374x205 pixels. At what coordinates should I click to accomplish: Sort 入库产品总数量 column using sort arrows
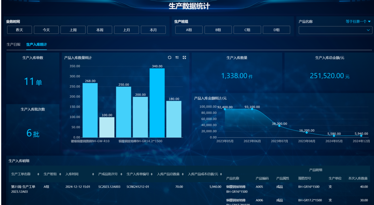click(182, 174)
